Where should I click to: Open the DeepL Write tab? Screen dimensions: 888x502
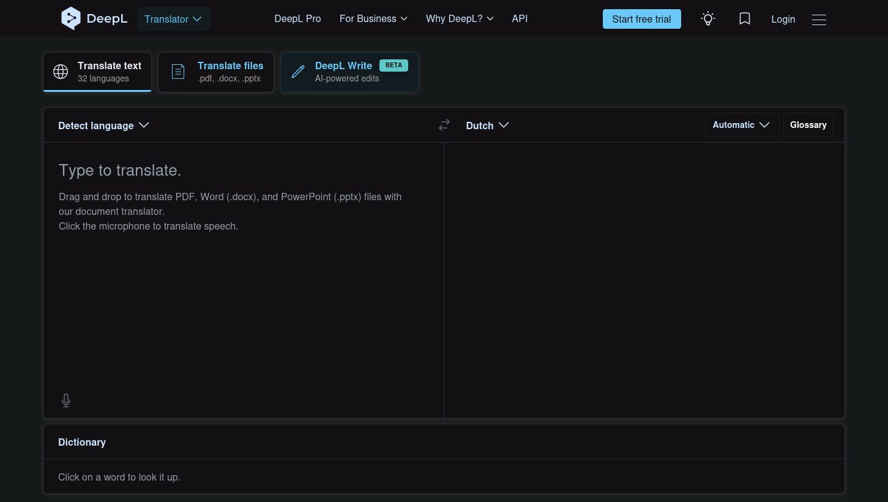[349, 72]
